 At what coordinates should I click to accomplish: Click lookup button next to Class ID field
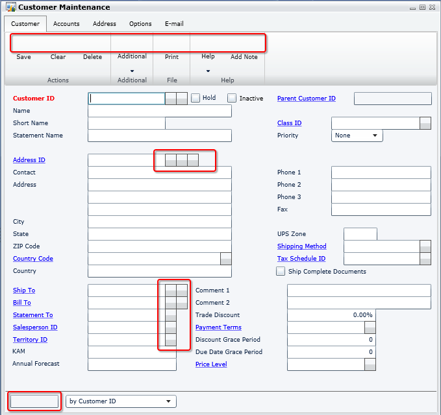pos(425,123)
